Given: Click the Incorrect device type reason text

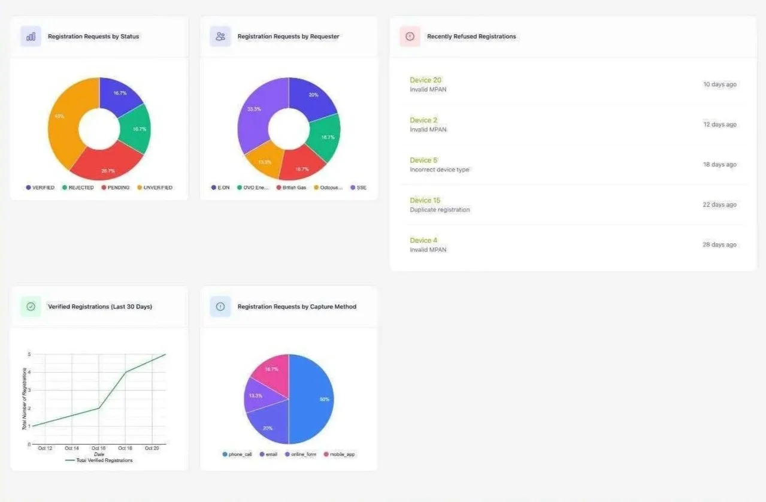Looking at the screenshot, I should point(440,170).
